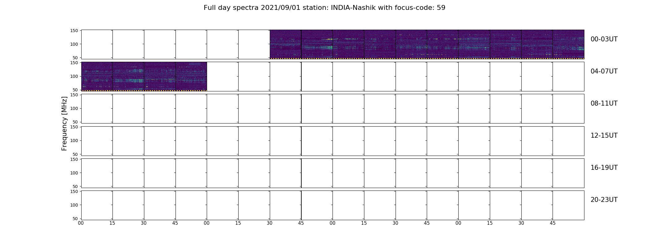Click the "150" tick in the 16-19UT row
Image resolution: width=649 pixels, height=247 pixels.
coord(74,159)
